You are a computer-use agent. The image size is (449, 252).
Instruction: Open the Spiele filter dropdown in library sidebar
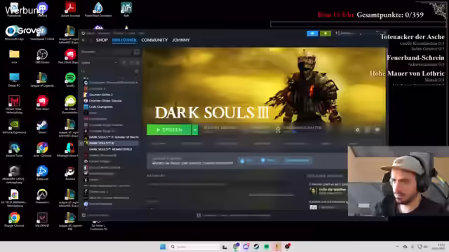click(x=99, y=62)
